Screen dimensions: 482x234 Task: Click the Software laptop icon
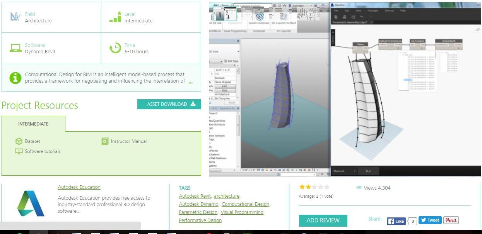tap(15, 48)
